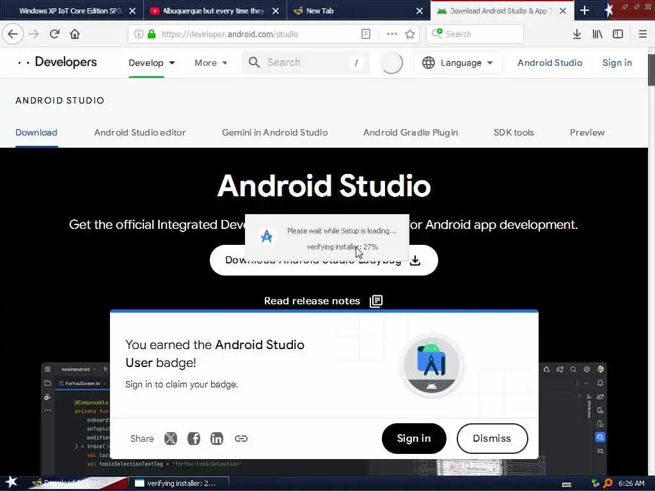Viewport: 655px width, 491px height.
Task: Click the taskbar clock 6:26 AM
Action: click(x=631, y=483)
